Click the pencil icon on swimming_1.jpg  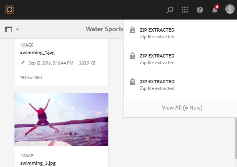tap(23, 63)
